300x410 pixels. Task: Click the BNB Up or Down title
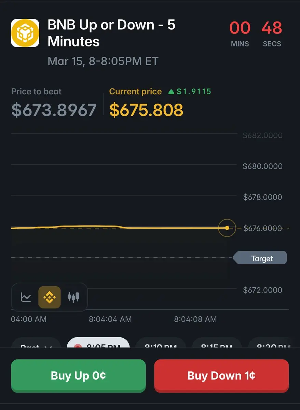[x=111, y=33]
